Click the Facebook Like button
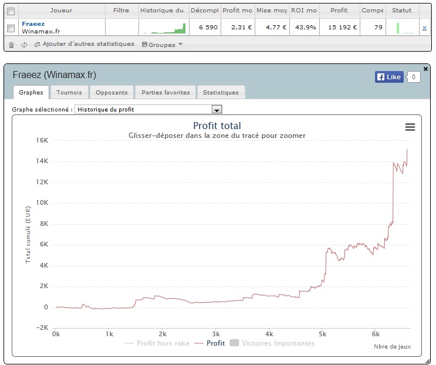The width and height of the screenshot is (436, 365). click(x=389, y=77)
